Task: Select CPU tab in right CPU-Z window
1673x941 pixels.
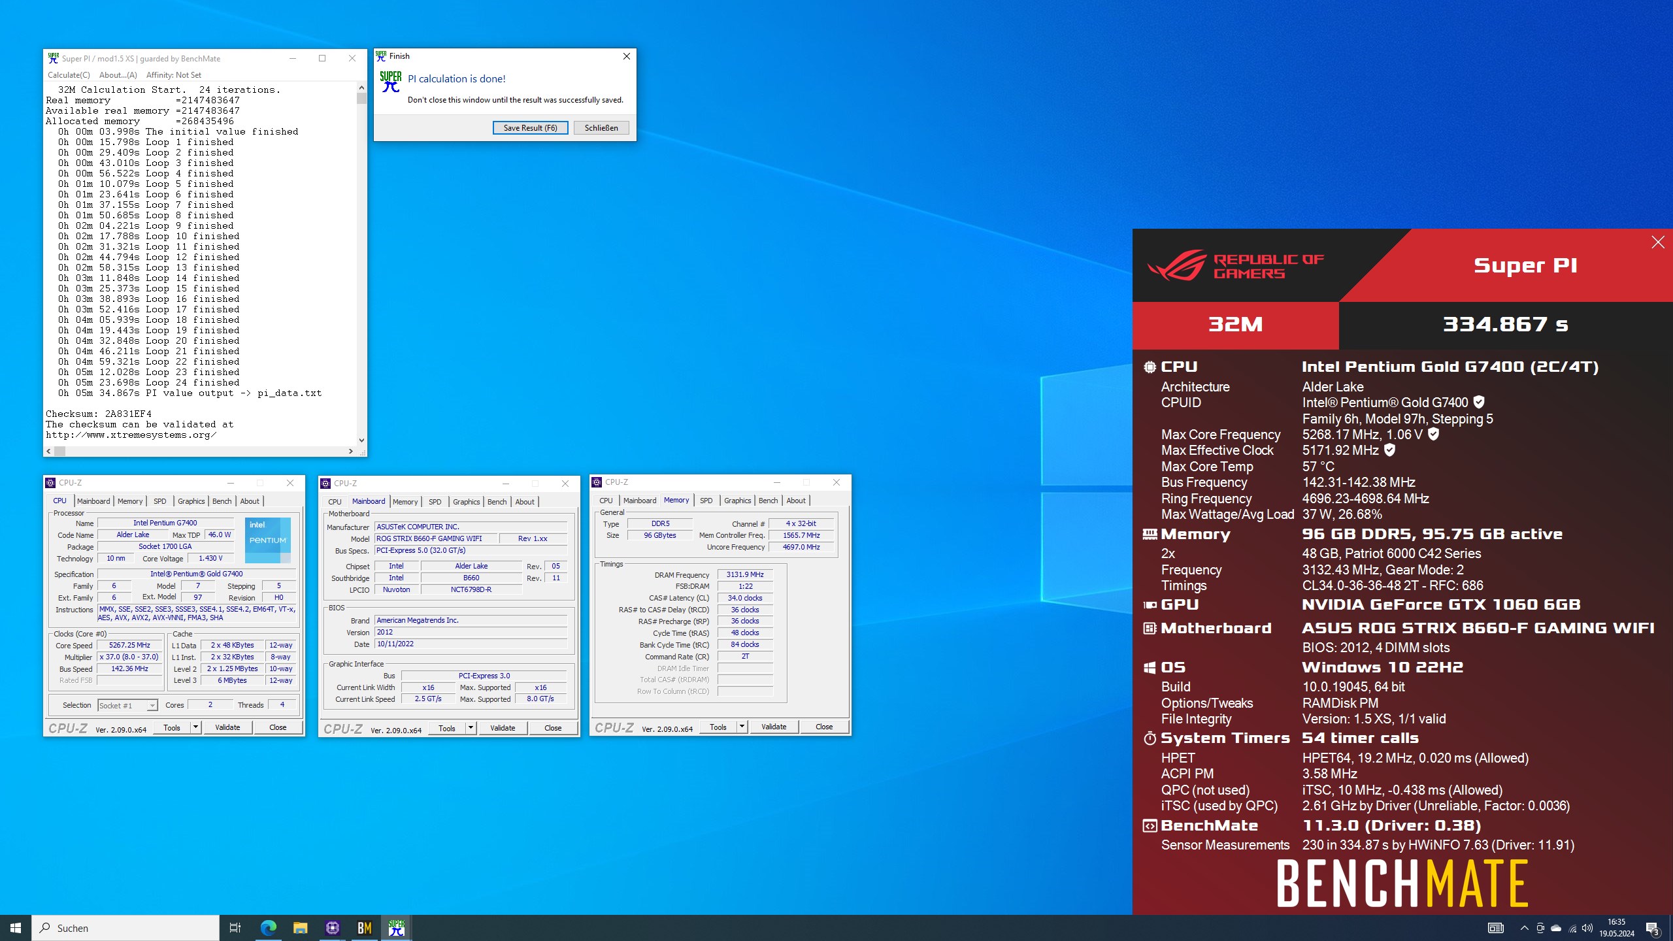Action: coord(606,501)
